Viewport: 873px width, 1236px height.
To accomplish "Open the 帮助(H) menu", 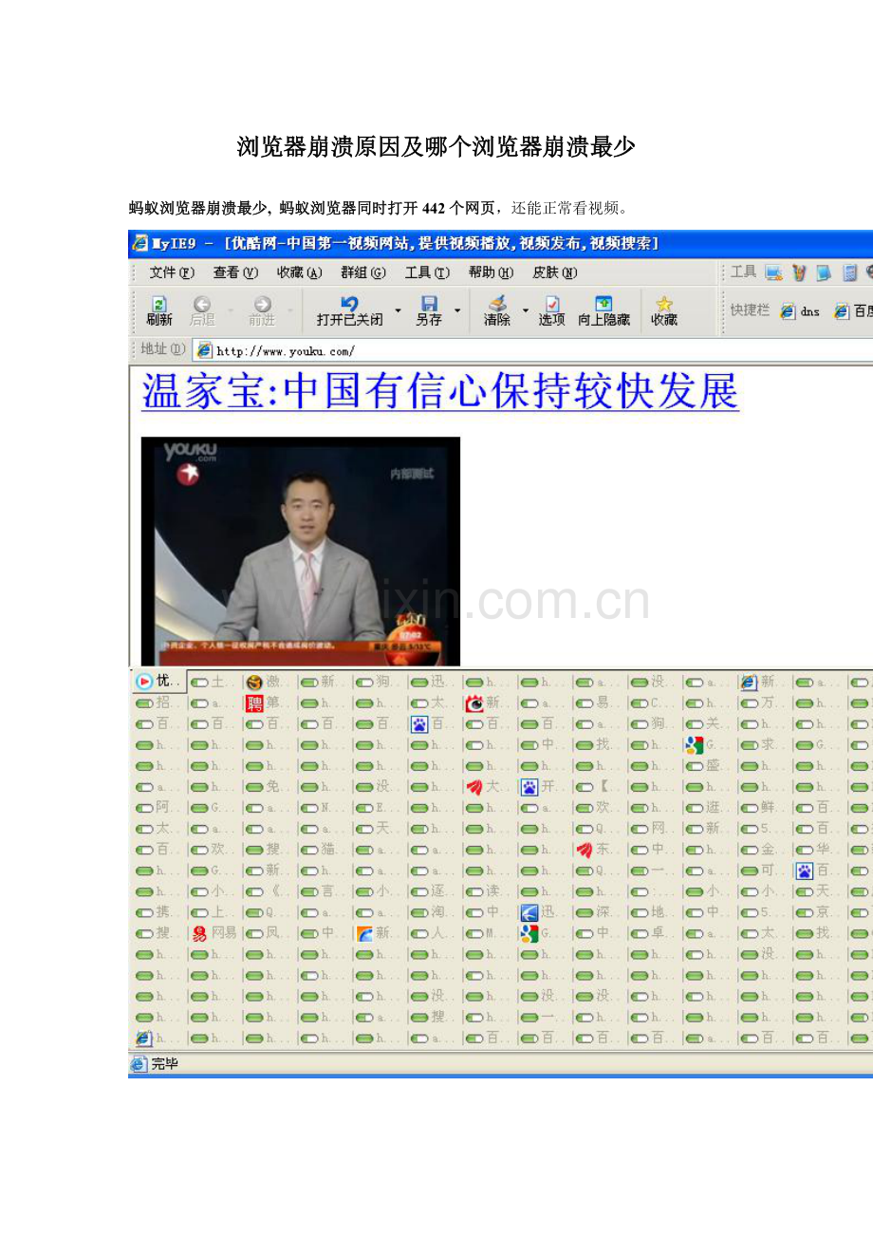I will (x=492, y=273).
